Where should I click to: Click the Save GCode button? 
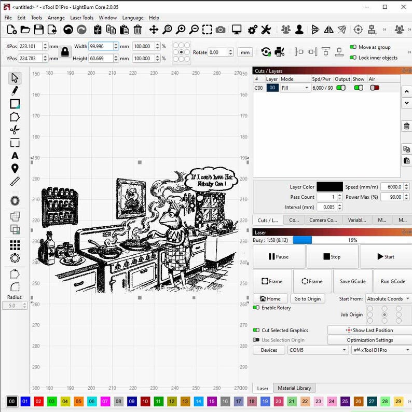tap(353, 281)
